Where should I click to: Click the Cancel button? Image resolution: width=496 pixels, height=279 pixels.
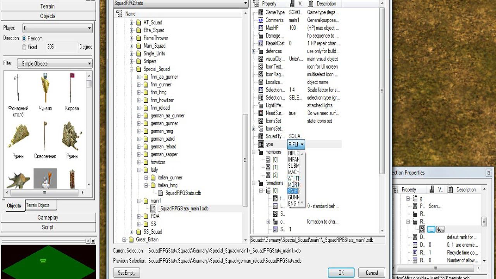tap(372, 273)
